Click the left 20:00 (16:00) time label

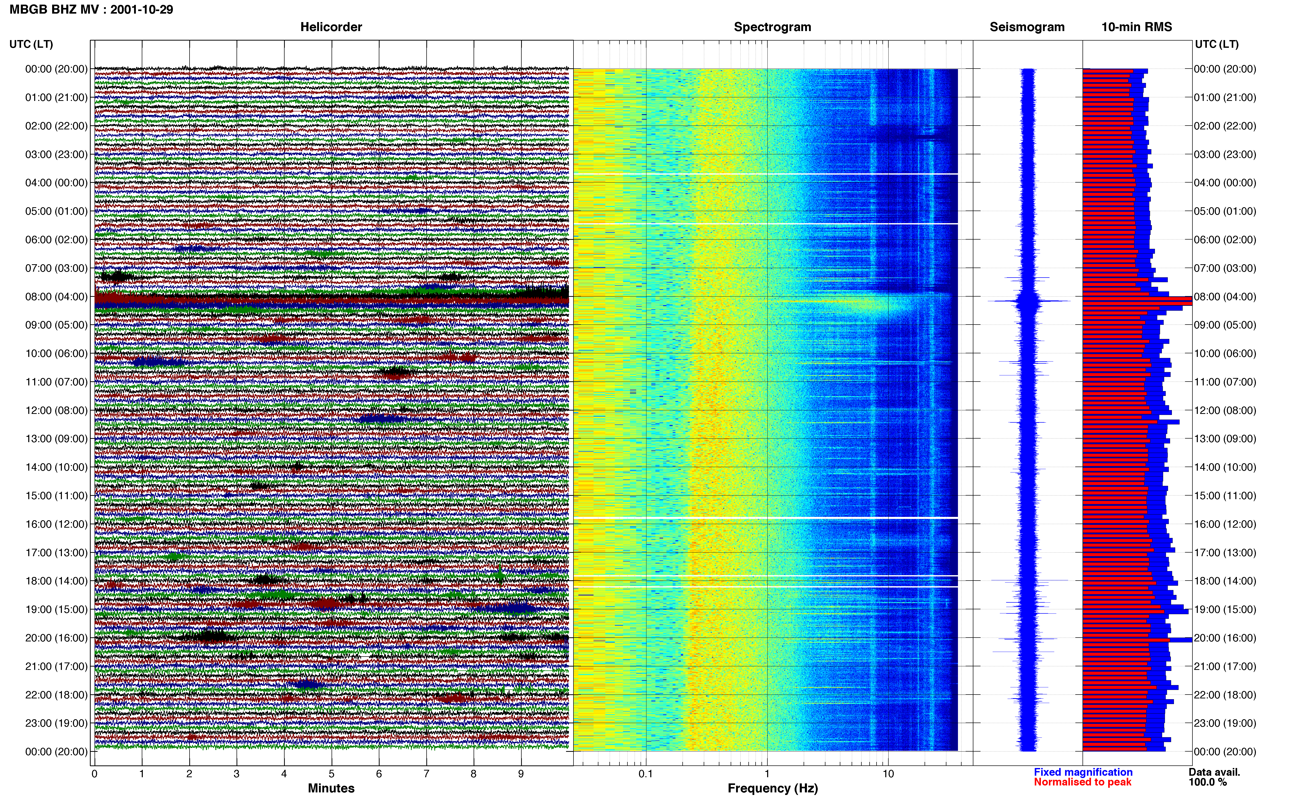pos(57,638)
